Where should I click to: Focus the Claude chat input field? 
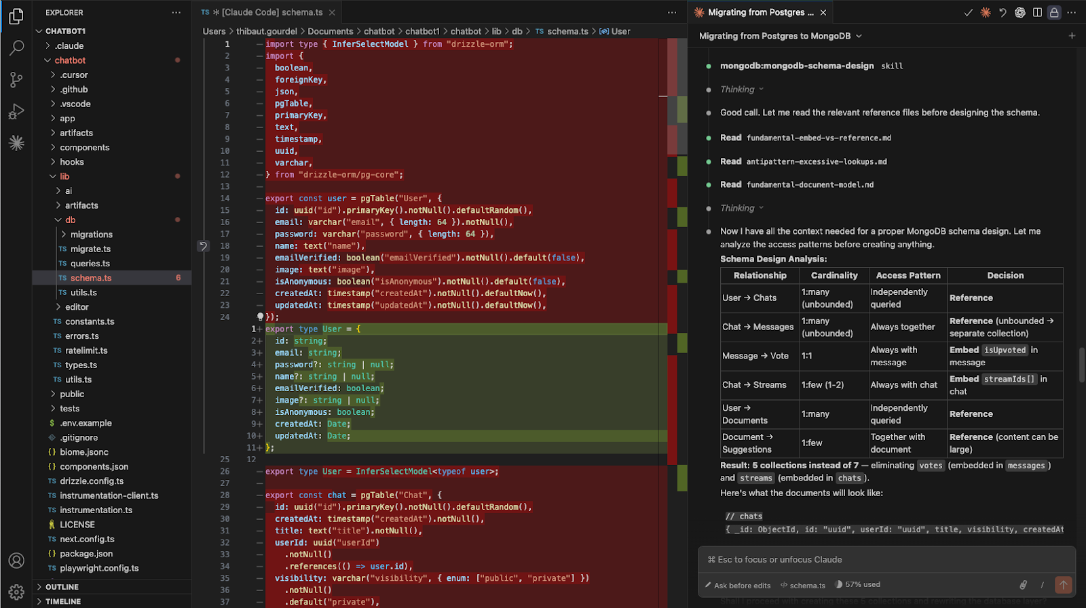886,559
